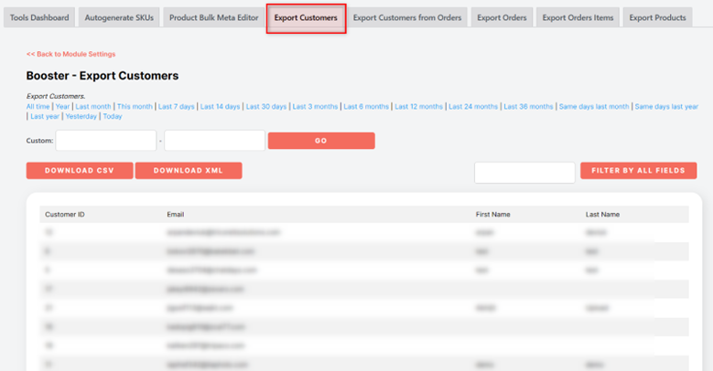Select Last year range
Viewport: 713px width, 371px height.
[x=45, y=116]
